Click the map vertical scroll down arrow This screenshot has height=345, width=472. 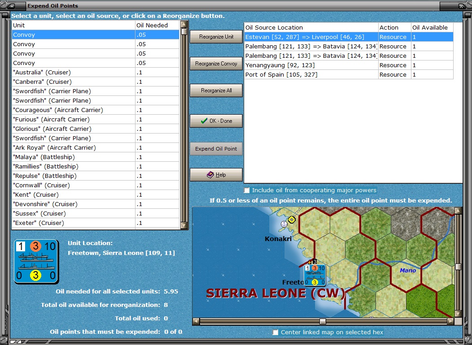[458, 314]
